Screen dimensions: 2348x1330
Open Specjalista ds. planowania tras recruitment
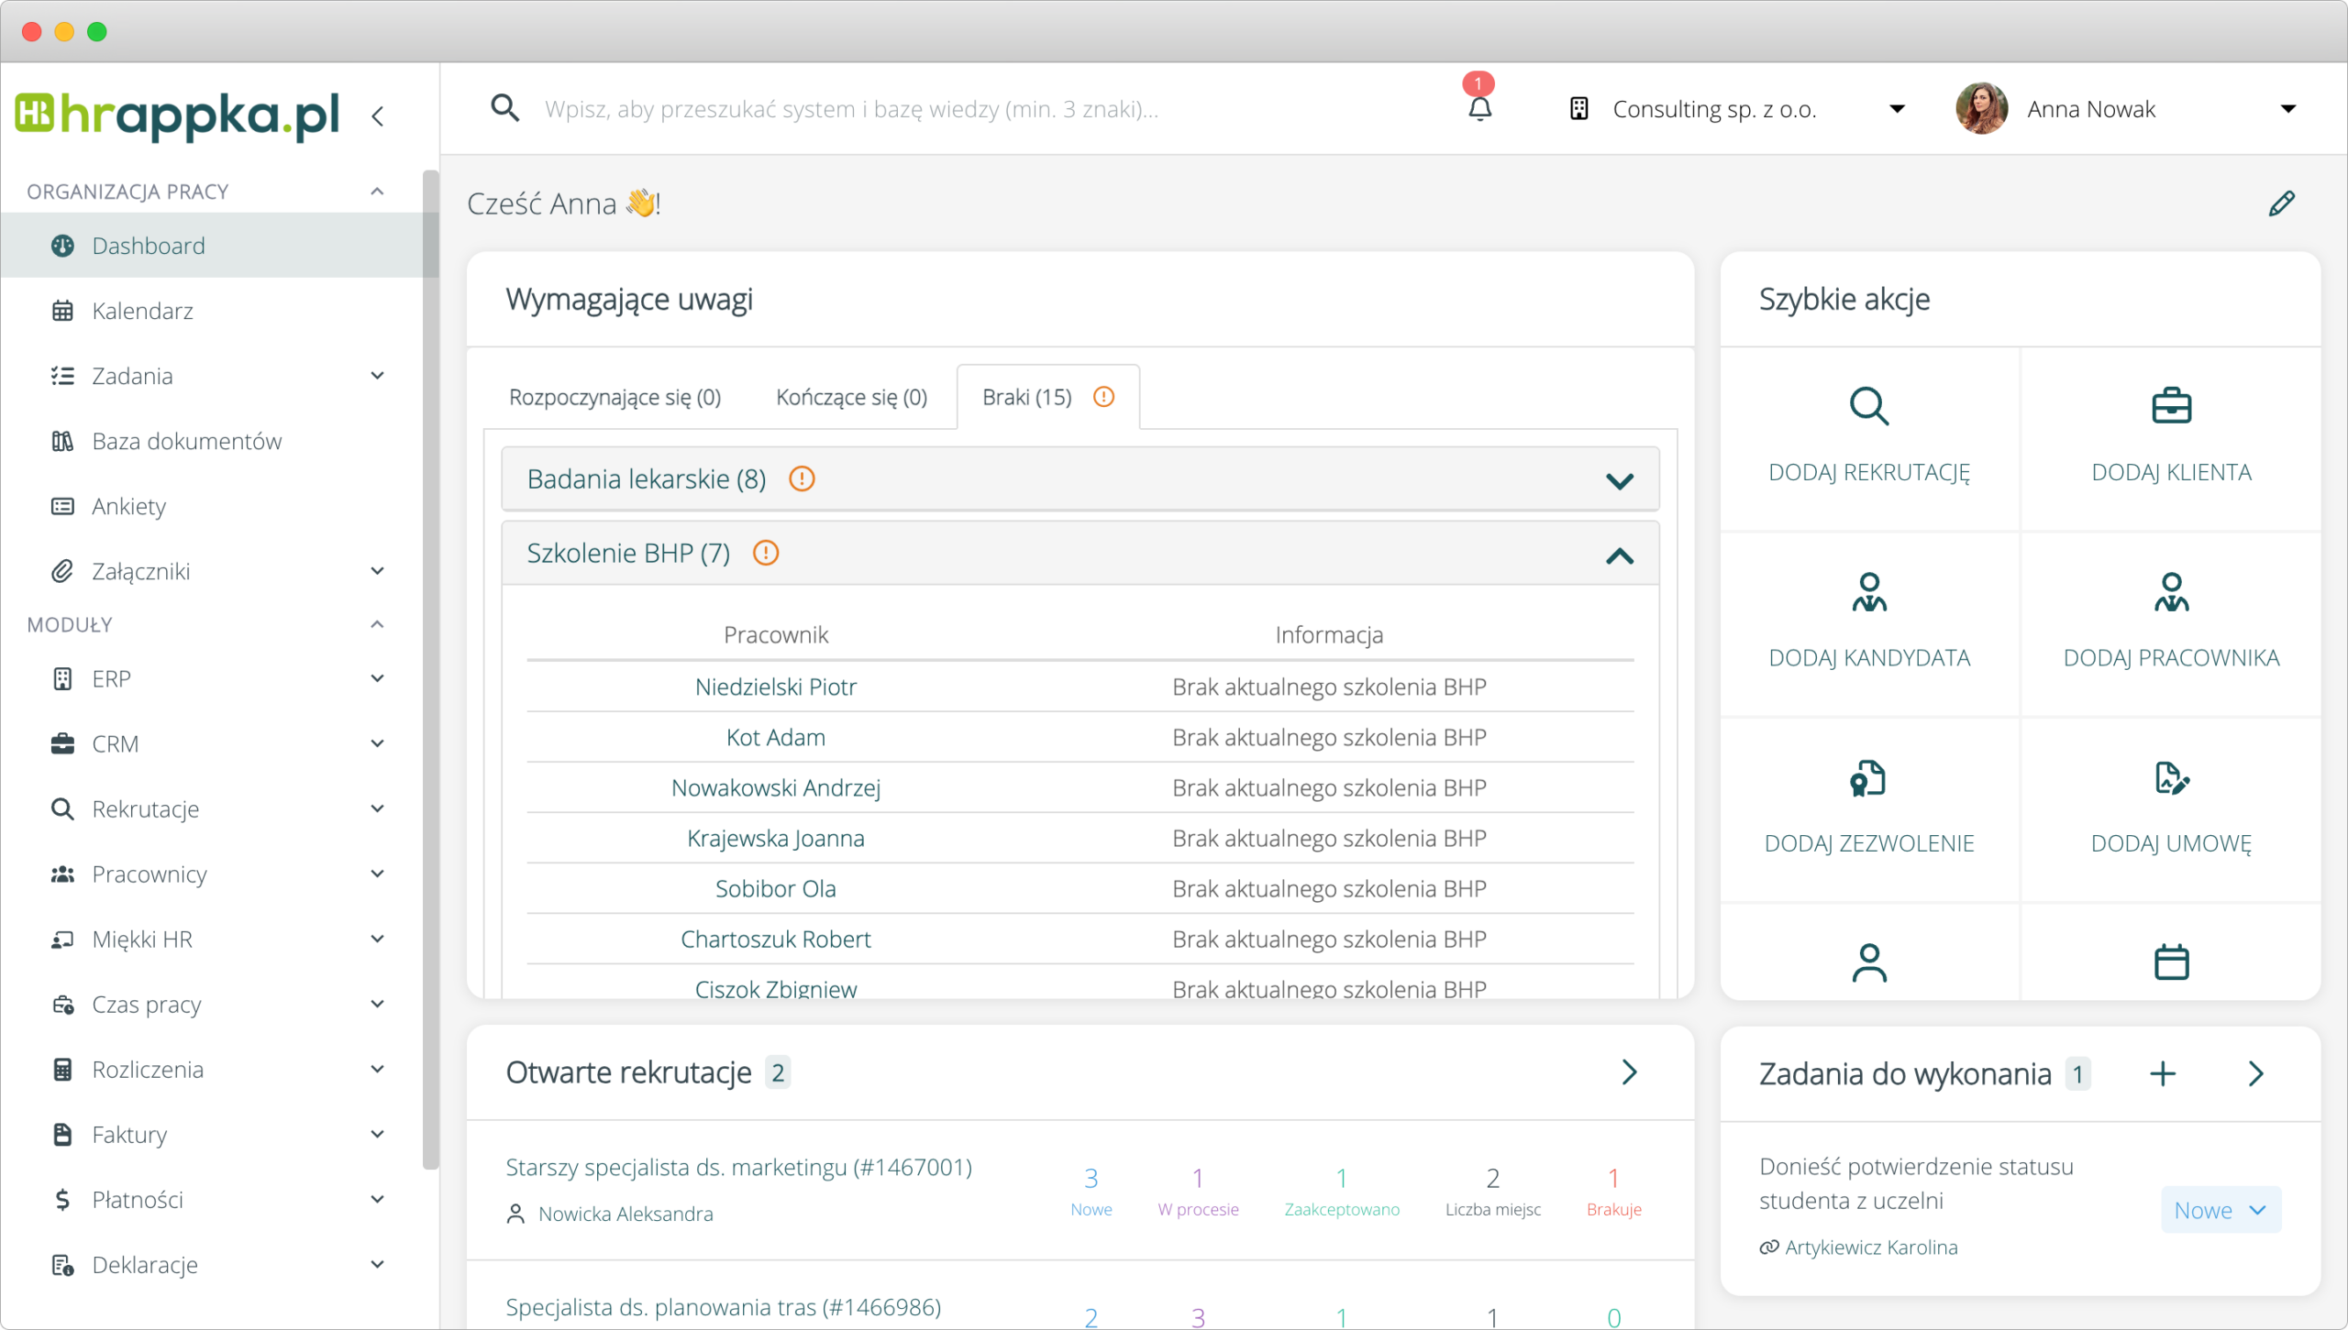point(723,1307)
